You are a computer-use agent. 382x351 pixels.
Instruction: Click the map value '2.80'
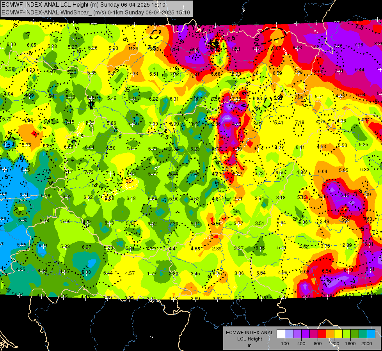[174, 273]
